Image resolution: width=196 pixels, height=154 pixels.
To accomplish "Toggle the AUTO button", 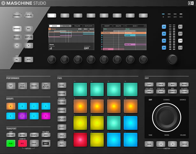I will click(29, 59).
